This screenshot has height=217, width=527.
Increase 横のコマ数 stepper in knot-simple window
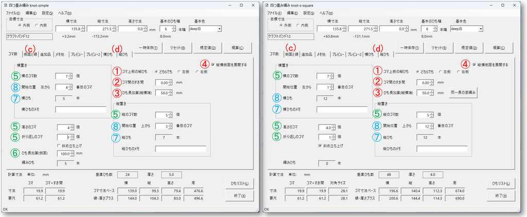click(71, 75)
